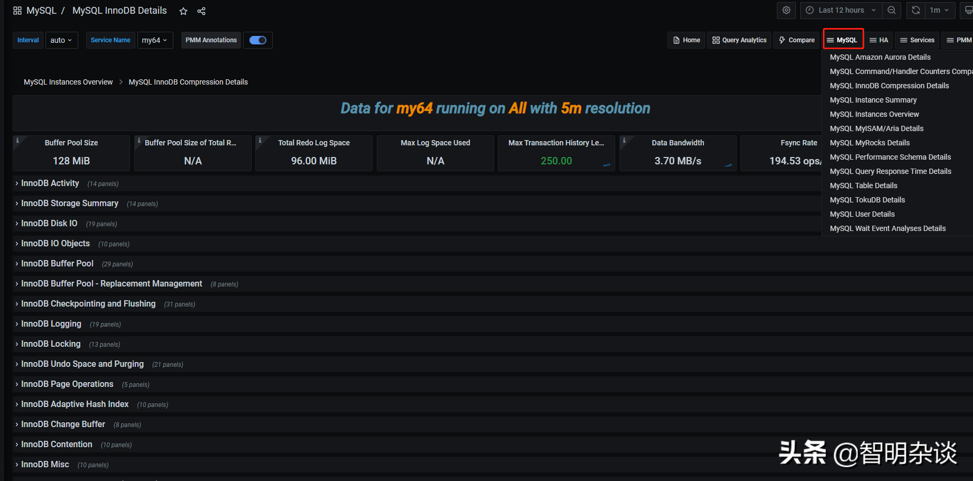Choose MySQL Instance Summary menu entry
The image size is (973, 481).
tap(873, 100)
